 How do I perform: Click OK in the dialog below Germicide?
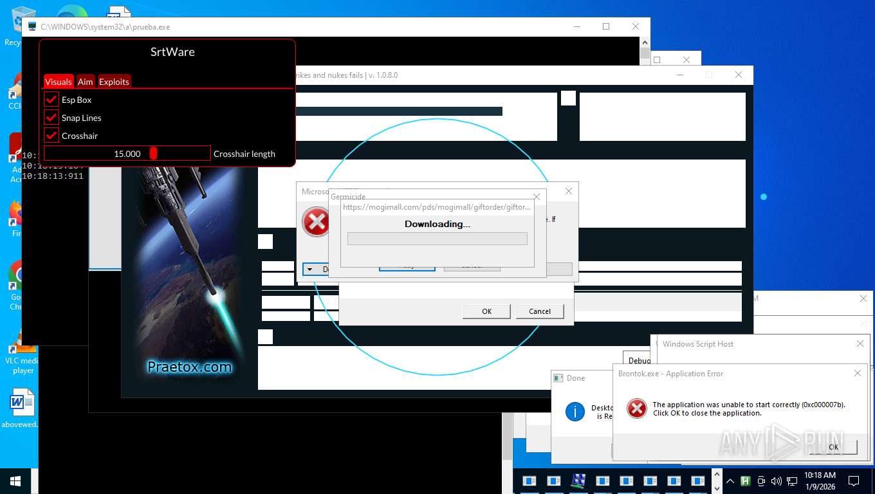(487, 311)
